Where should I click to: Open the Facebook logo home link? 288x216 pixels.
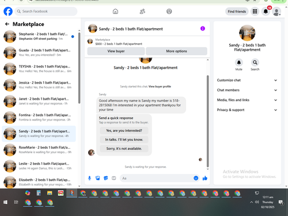point(8,12)
